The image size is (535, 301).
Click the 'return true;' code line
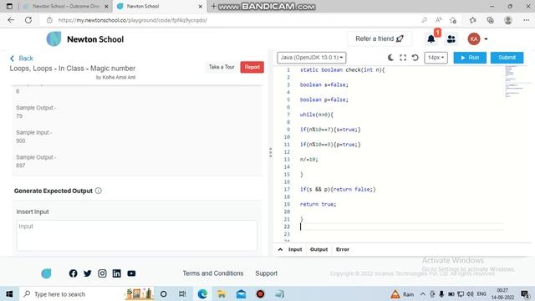pos(318,204)
